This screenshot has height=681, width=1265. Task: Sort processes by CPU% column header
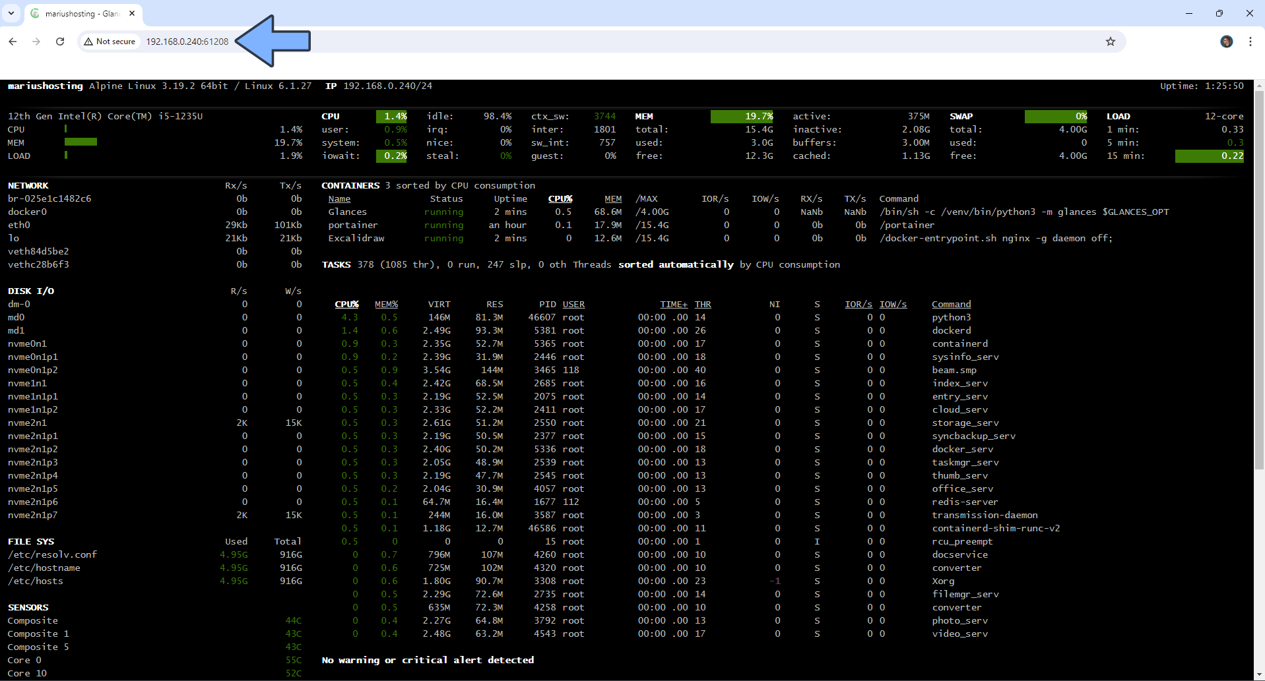346,305
